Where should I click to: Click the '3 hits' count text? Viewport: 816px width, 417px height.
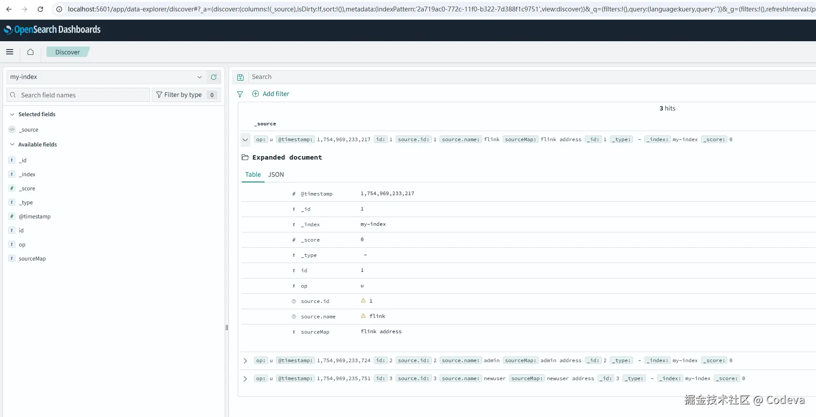click(667, 108)
